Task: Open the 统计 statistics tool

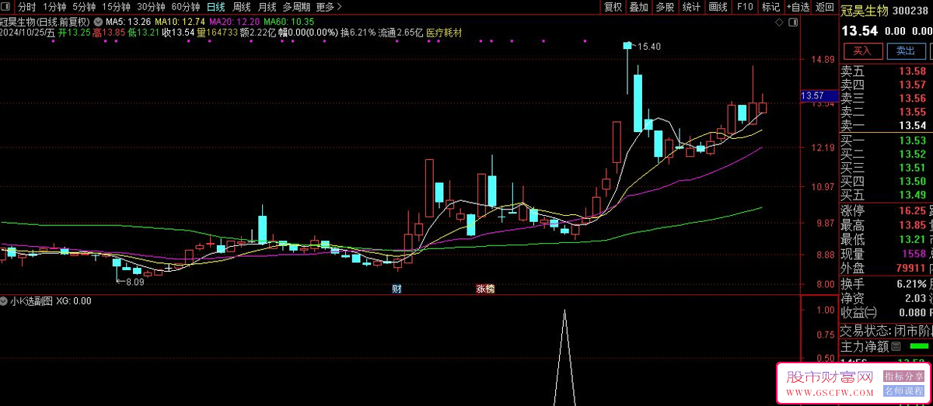Action: 691,7
